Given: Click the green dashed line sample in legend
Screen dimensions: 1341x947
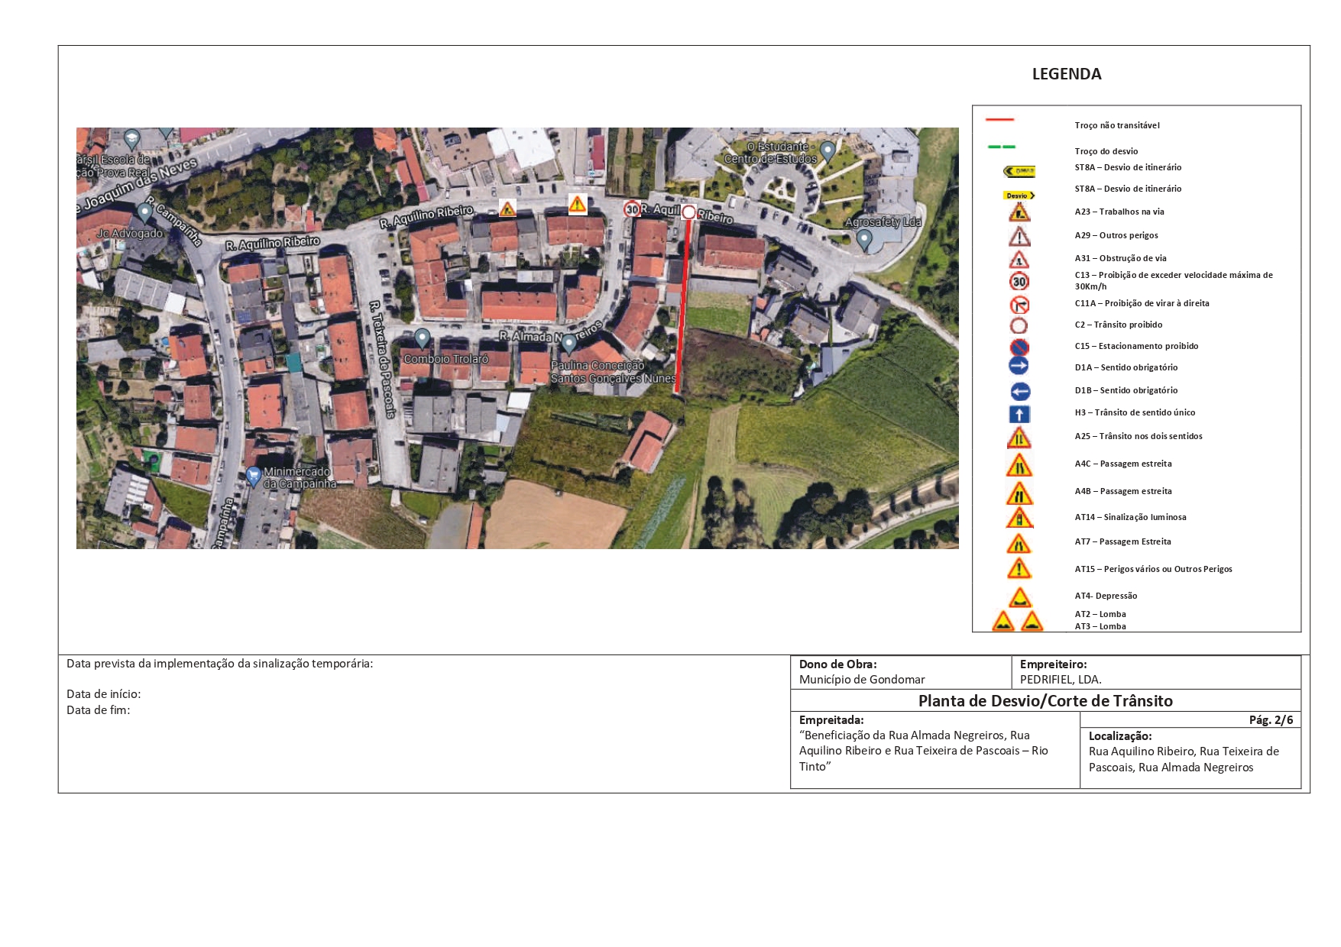Looking at the screenshot, I should pyautogui.click(x=1002, y=147).
